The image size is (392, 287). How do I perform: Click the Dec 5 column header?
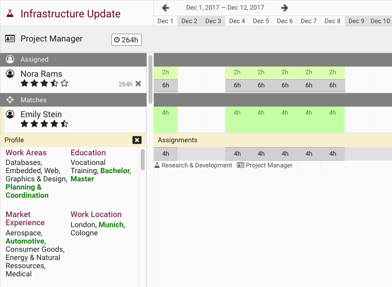pyautogui.click(x=261, y=21)
